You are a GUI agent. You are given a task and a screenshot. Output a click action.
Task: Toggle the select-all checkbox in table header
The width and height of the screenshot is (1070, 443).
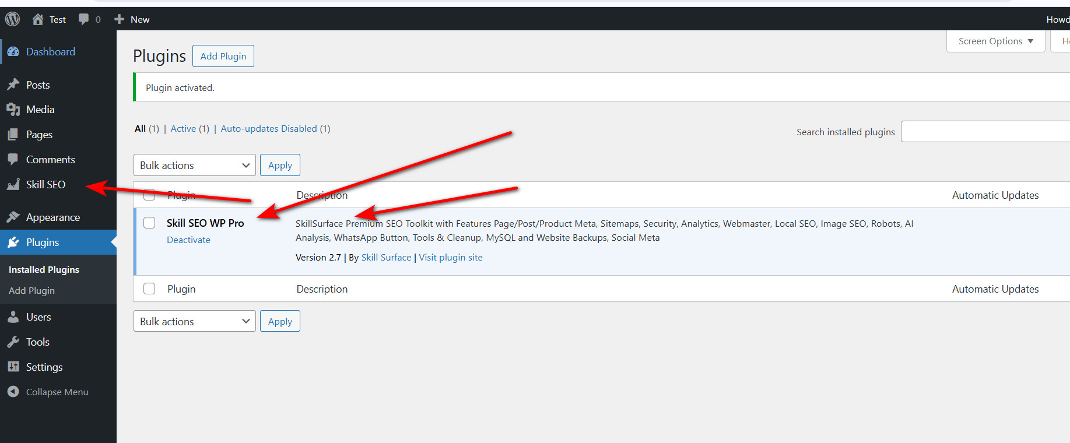[x=149, y=195]
